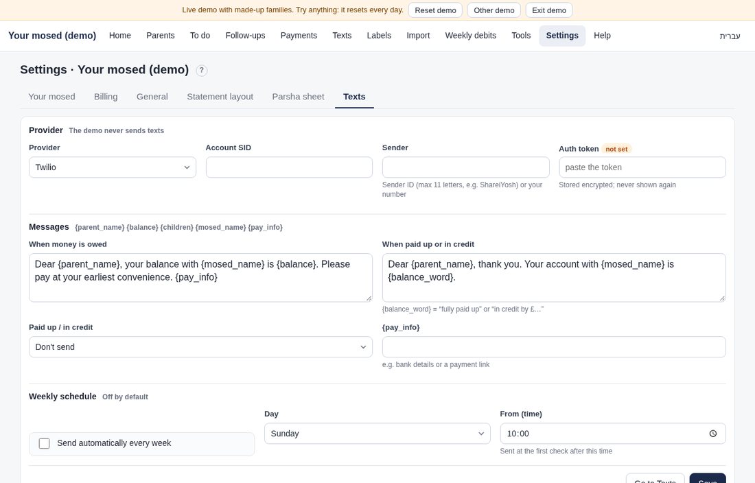
Task: Open Home in the navigation bar
Action: [120, 36]
